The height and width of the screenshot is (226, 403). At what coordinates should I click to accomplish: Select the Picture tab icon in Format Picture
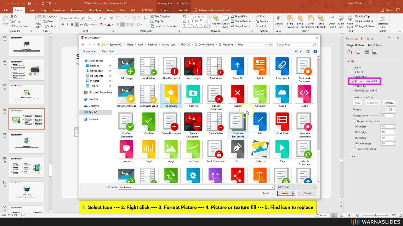pyautogui.click(x=375, y=52)
